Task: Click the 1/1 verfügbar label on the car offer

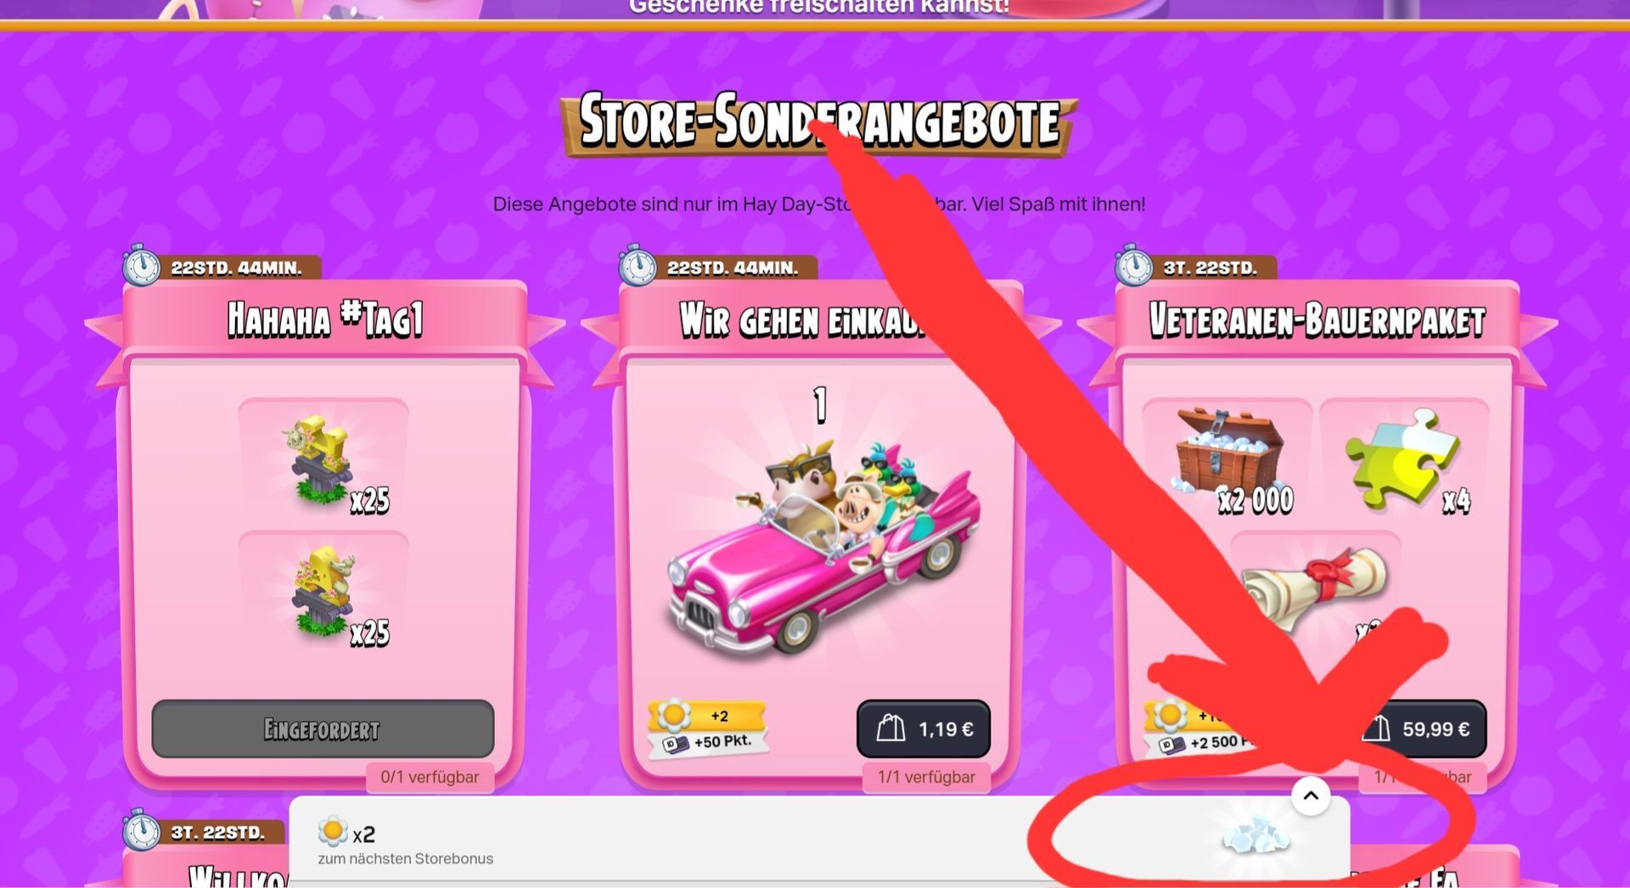Action: (926, 777)
